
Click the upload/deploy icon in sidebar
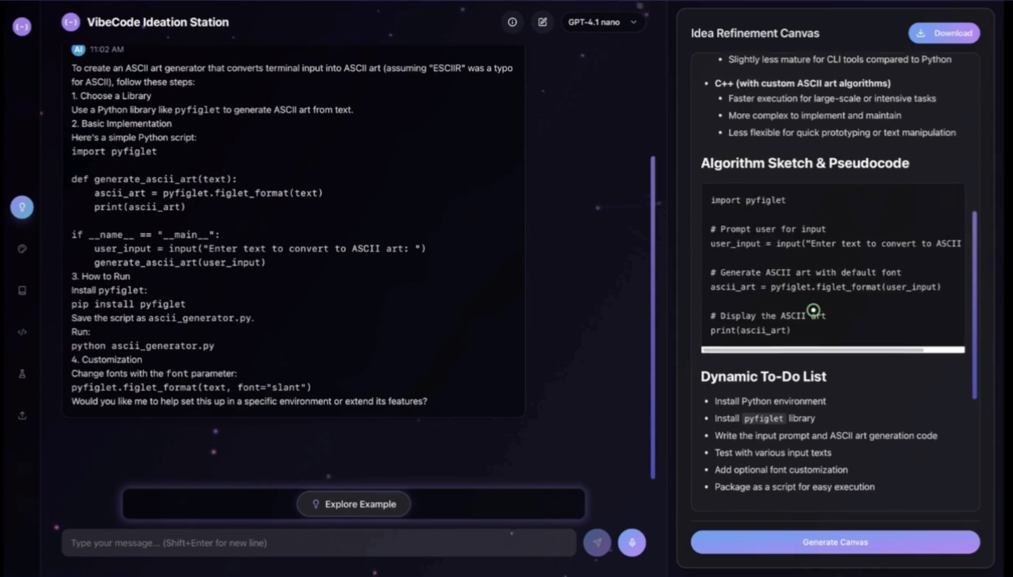(x=22, y=415)
